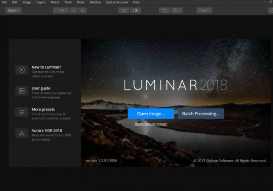Open the Tools menu in menu bar
The image size is (273, 191).
(68, 2)
